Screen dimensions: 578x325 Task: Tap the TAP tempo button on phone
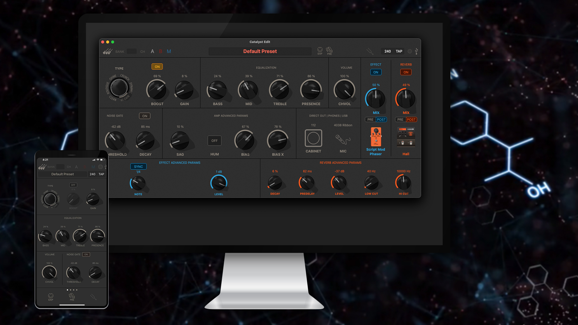coord(101,174)
